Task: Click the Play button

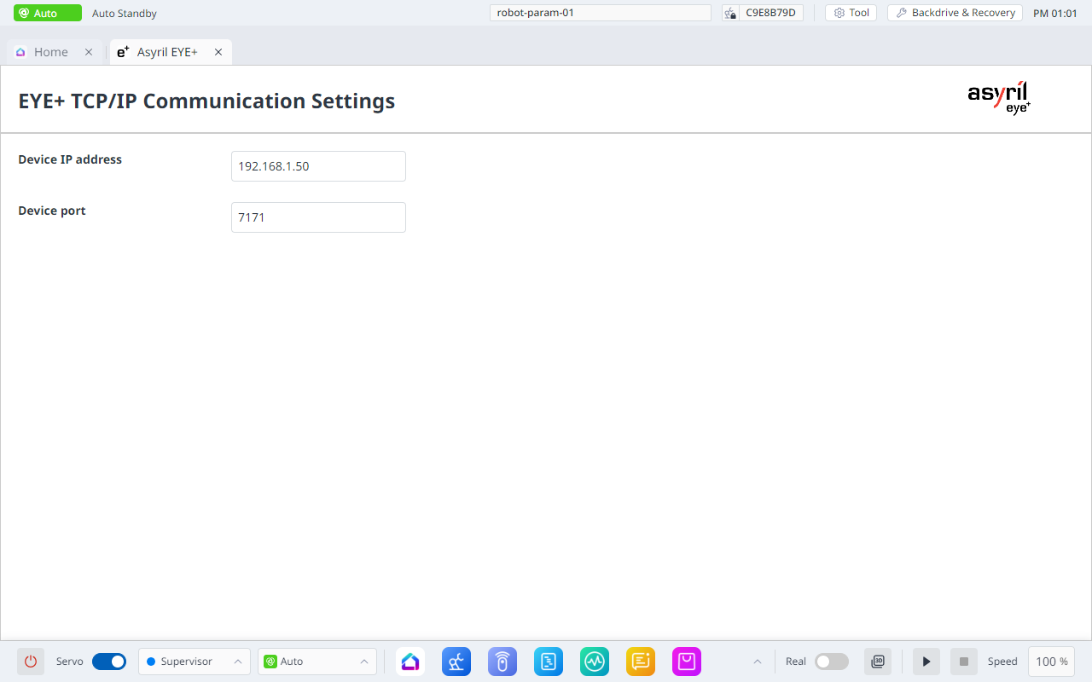Action: coord(926,662)
